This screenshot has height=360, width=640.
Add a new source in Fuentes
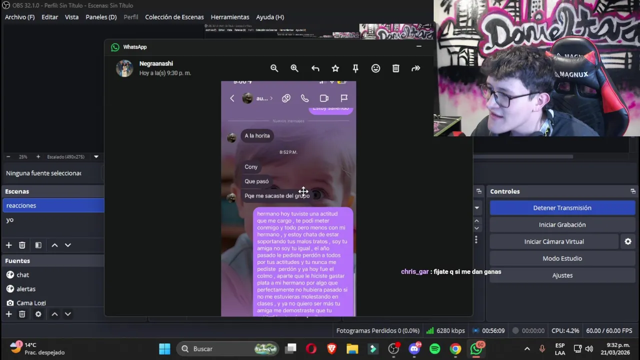(x=8, y=314)
